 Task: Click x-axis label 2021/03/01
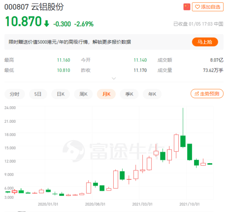click(143, 204)
